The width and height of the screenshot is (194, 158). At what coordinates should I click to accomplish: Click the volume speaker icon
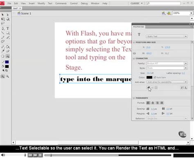click(3, 155)
